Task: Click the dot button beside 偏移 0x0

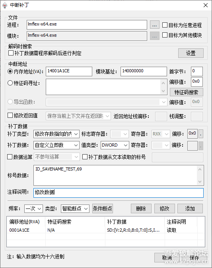Action: tap(201, 134)
